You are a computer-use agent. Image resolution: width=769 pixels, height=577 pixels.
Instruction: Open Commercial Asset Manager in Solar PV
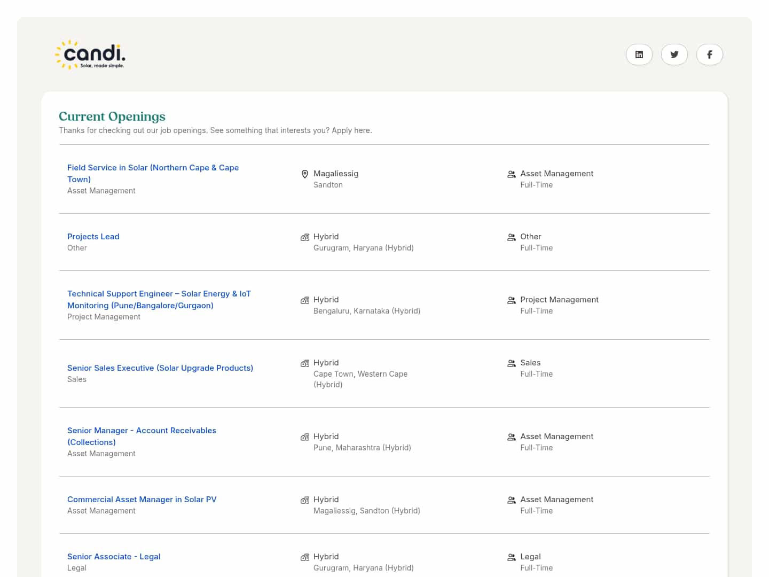142,500
